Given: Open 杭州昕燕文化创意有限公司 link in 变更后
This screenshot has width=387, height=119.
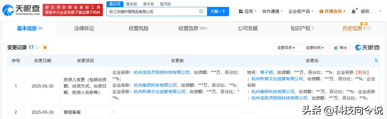Looking at the screenshot, I should point(277,79).
